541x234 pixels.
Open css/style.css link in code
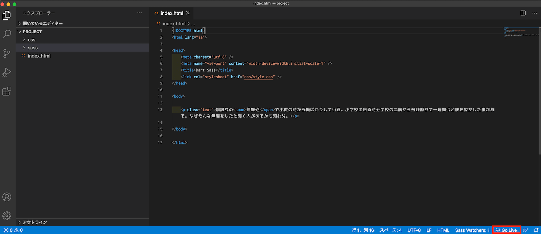[258, 77]
